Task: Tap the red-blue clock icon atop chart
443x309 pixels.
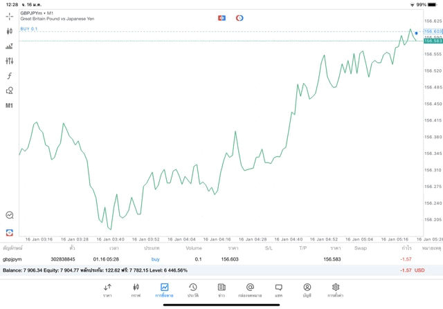Action: 239,18
